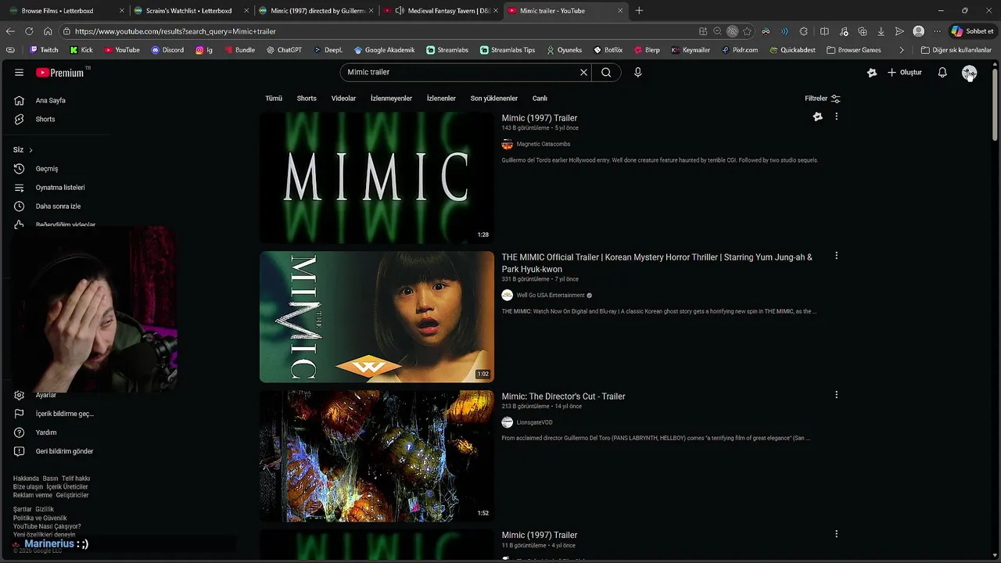
Task: Expand Diğer sık kullanılanlar folder
Action: 956,50
